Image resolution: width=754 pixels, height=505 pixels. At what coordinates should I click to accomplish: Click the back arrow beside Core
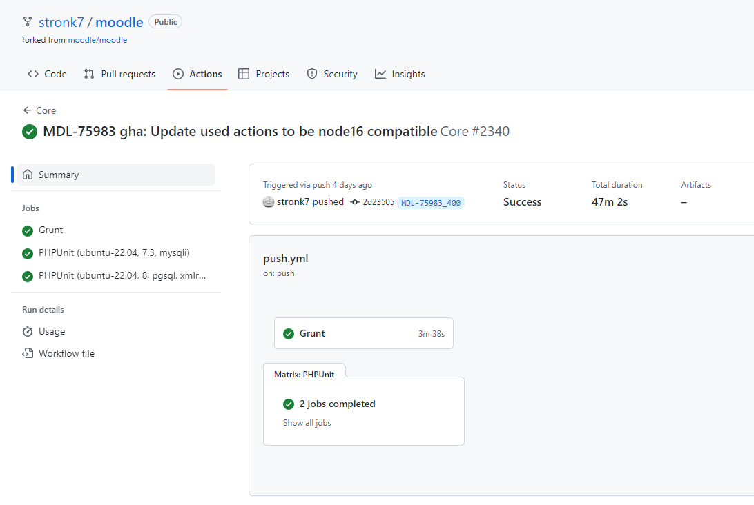click(x=28, y=110)
